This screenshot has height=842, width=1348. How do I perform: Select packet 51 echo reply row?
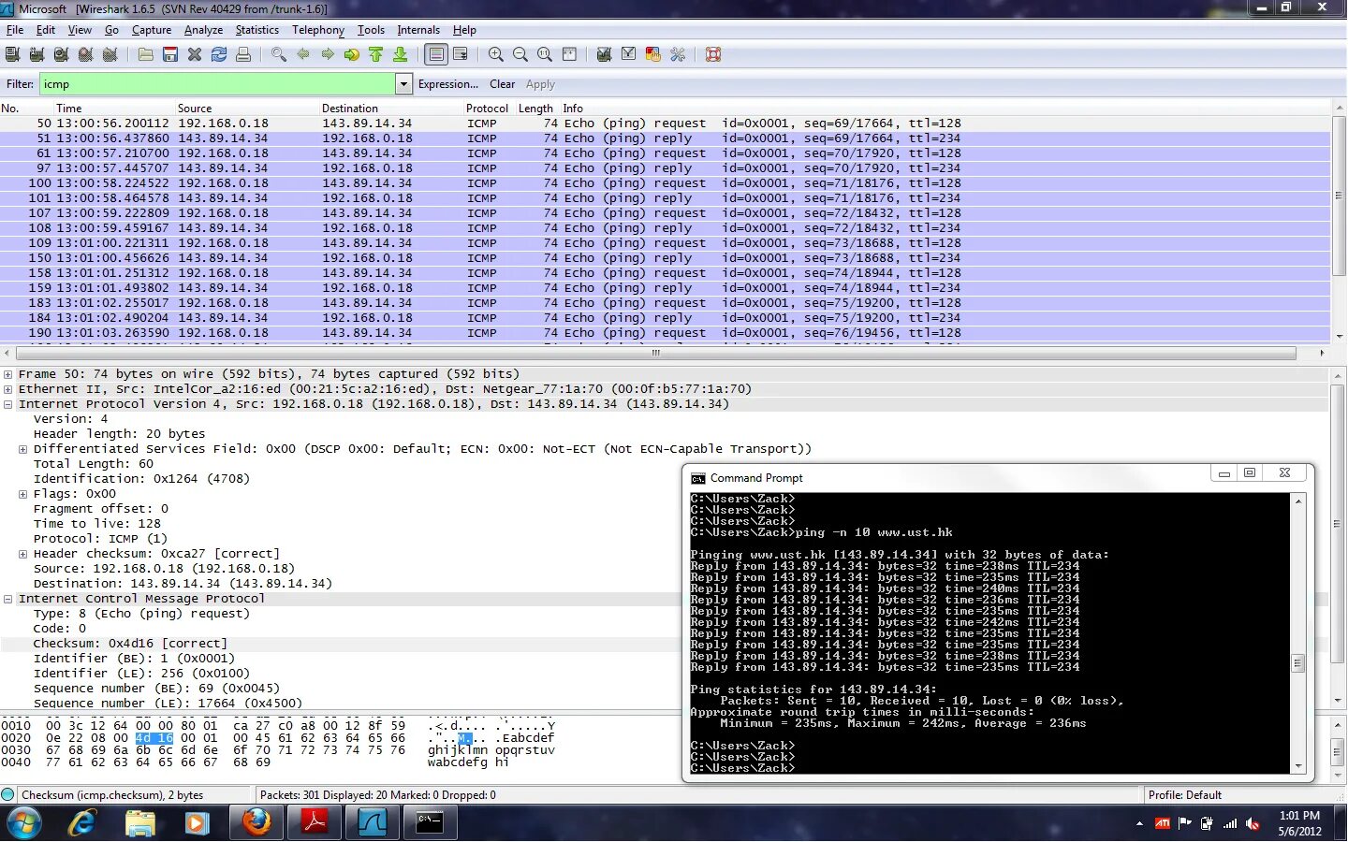pyautogui.click(x=665, y=138)
